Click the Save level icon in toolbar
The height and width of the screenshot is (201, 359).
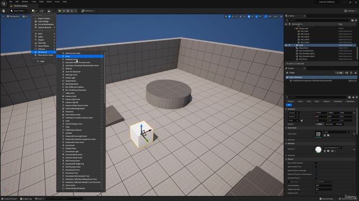[x=4, y=11]
